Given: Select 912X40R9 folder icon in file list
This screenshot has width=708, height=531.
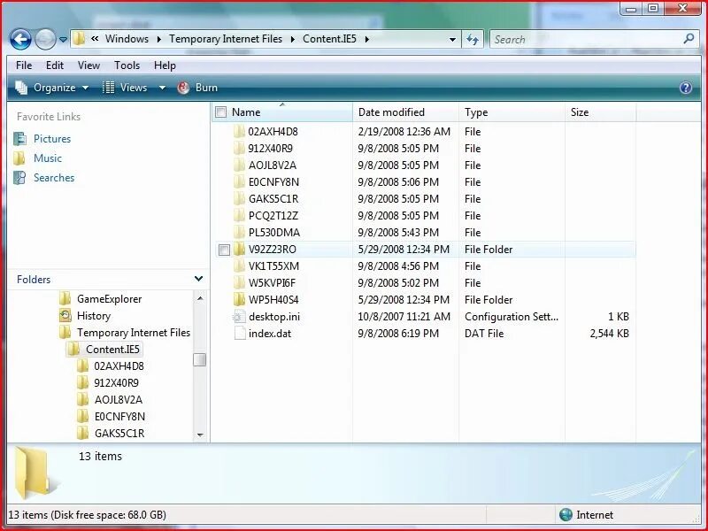Looking at the screenshot, I should 239,148.
